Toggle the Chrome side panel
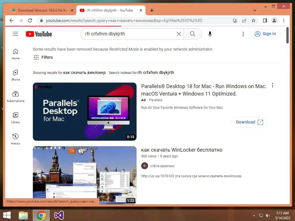 [x=265, y=20]
